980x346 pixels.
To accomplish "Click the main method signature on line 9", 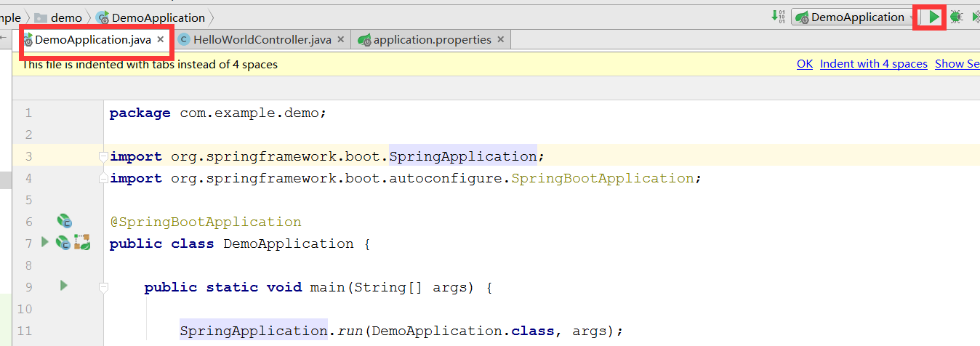I will (318, 287).
